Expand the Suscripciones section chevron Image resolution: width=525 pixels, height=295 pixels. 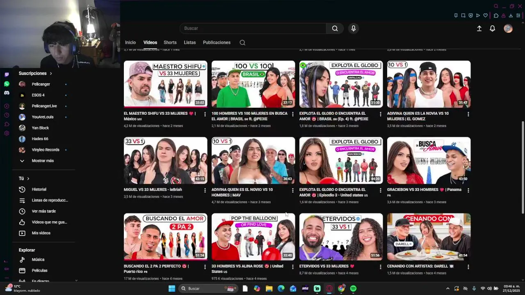51,73
